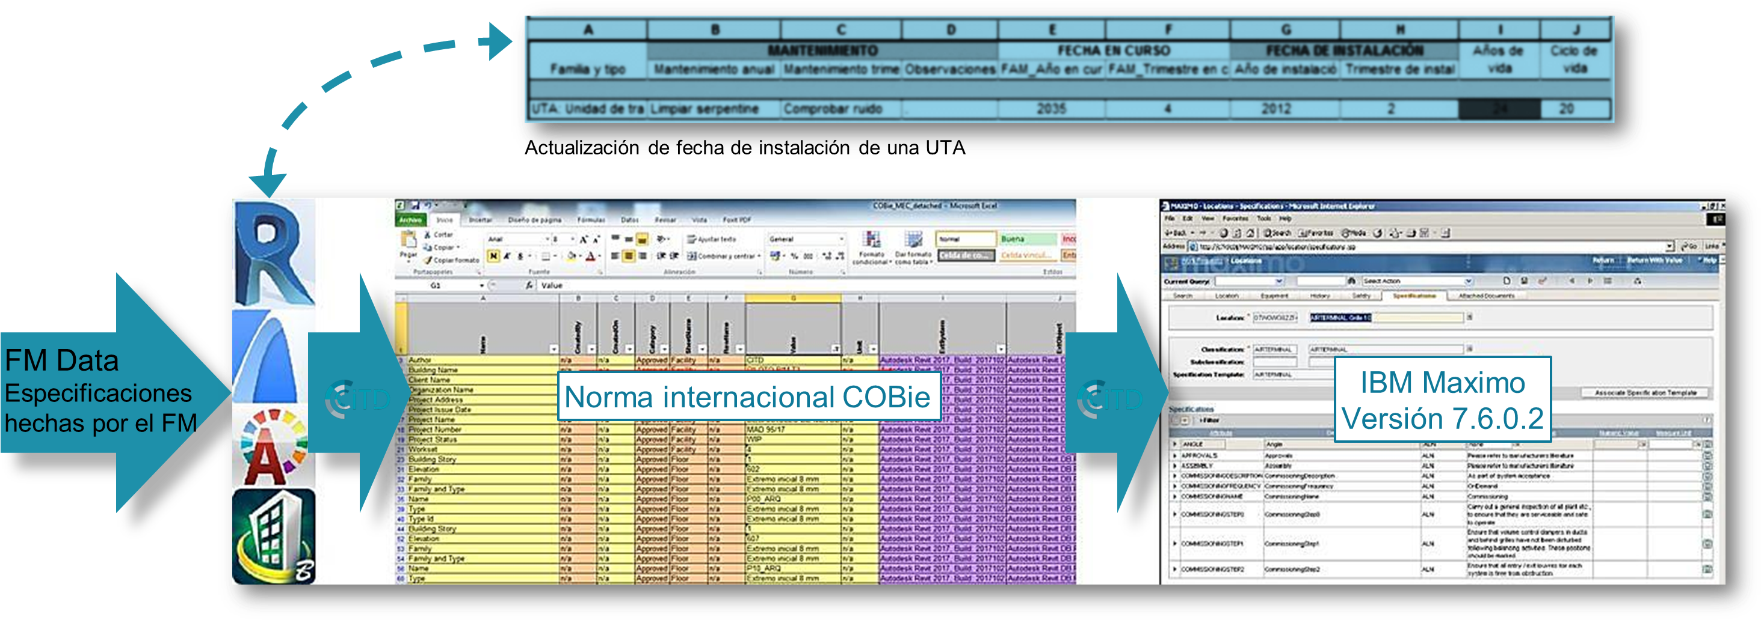This screenshot has width=1761, height=620.
Task: Switch to the Attached Documents tab
Action: pos(1486,296)
